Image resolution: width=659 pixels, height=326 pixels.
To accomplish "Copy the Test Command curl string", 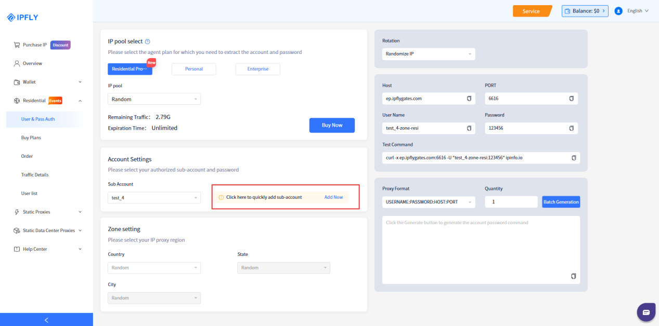I will [x=574, y=158].
